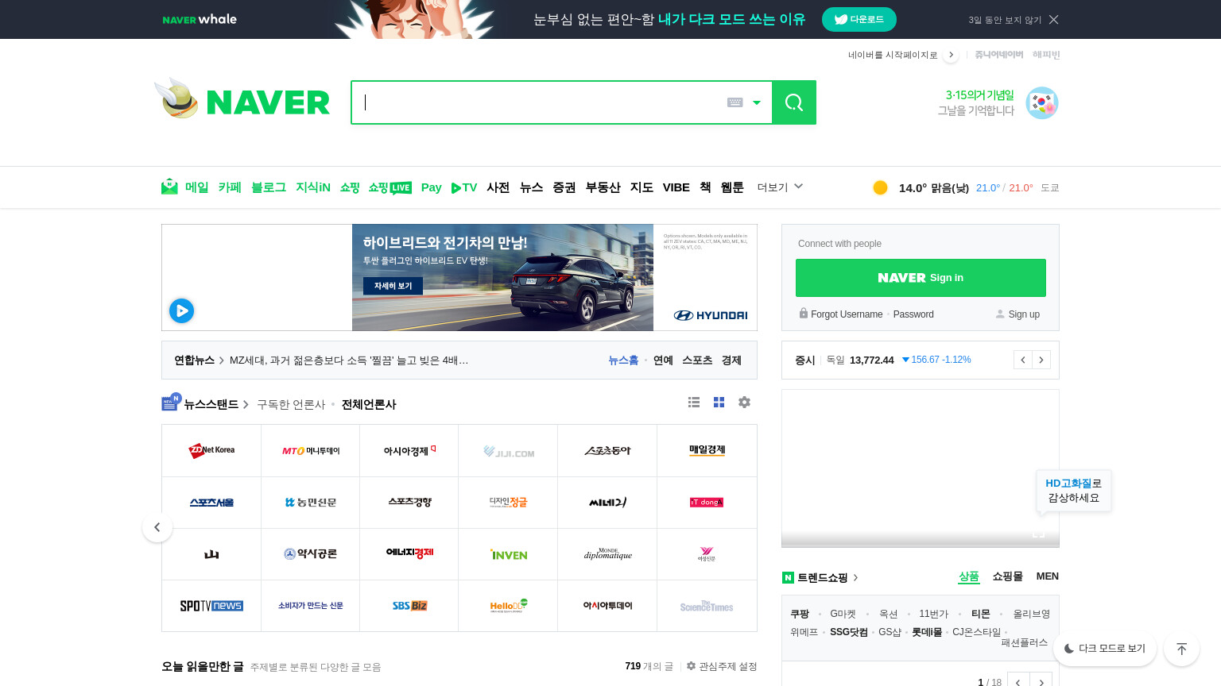Image resolution: width=1221 pixels, height=686 pixels.
Task: Open SPOTV news publisher tile
Action: coord(211,606)
